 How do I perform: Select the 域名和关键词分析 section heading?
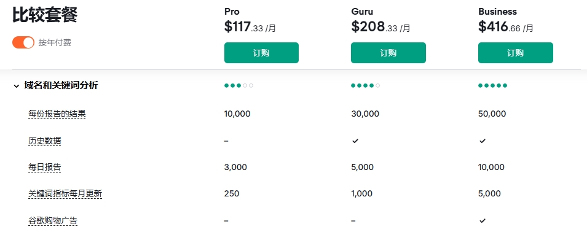click(61, 85)
